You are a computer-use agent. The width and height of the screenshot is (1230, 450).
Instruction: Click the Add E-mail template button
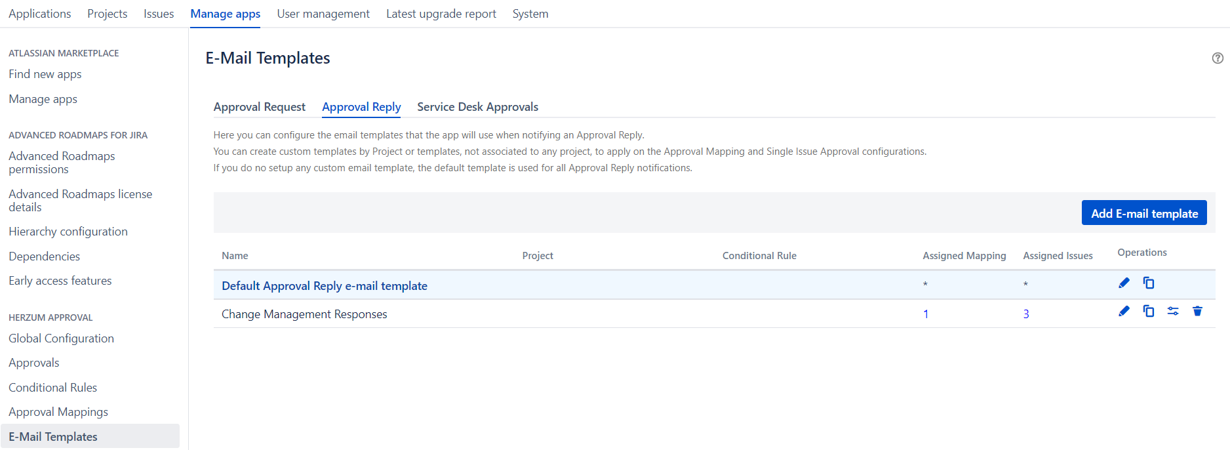pyautogui.click(x=1144, y=213)
